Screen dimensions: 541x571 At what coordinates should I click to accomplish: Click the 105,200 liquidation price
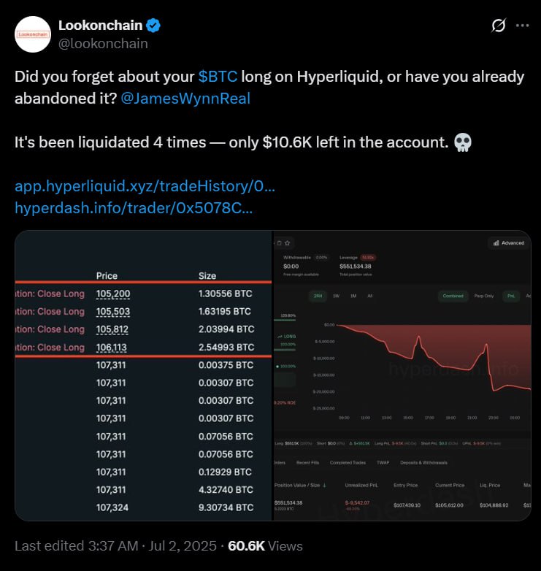click(113, 294)
